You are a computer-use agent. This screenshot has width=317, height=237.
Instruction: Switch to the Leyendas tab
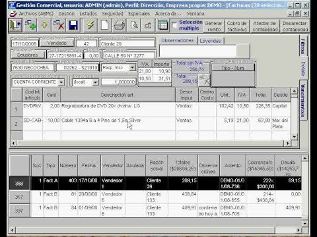210,41
